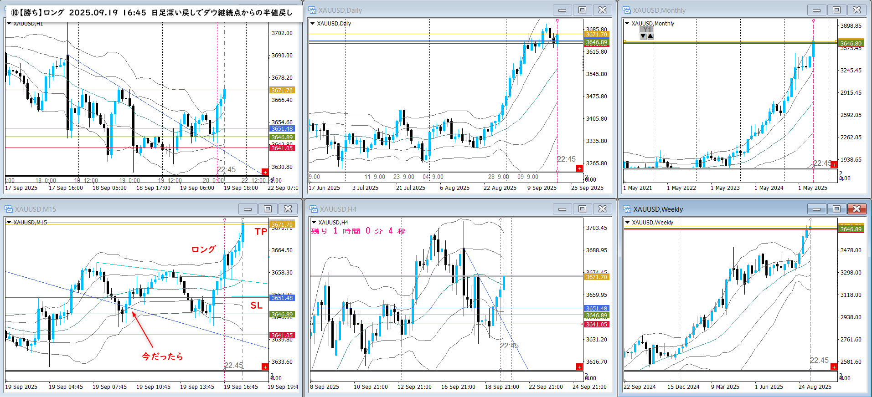Viewport: 872px width, 397px height.
Task: Expand the triangle beside XAUUSD,H1 chart label
Action: click(9, 24)
